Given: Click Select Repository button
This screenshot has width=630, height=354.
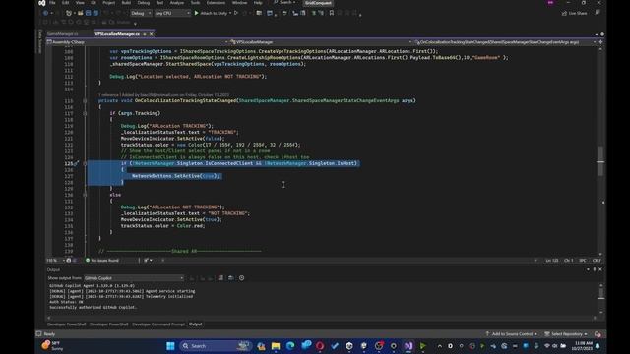Looking at the screenshot, I should coord(566,334).
